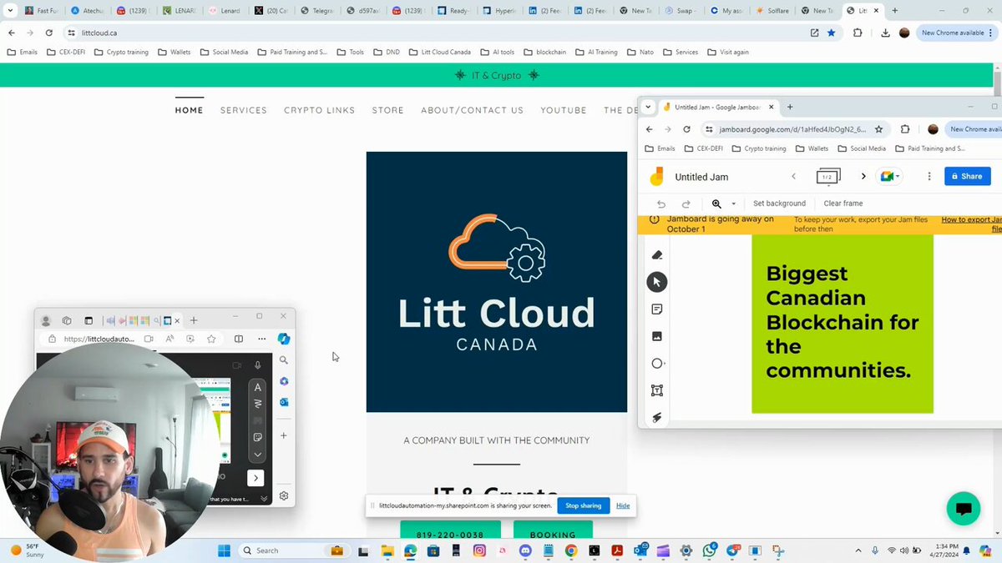The height and width of the screenshot is (563, 1002).
Task: Expand the Jamboard frame bar 1/2
Action: [827, 176]
